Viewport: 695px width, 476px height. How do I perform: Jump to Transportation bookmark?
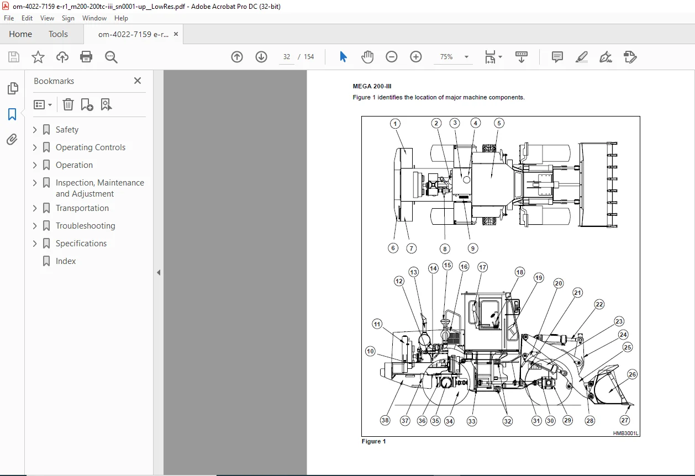pyautogui.click(x=82, y=208)
